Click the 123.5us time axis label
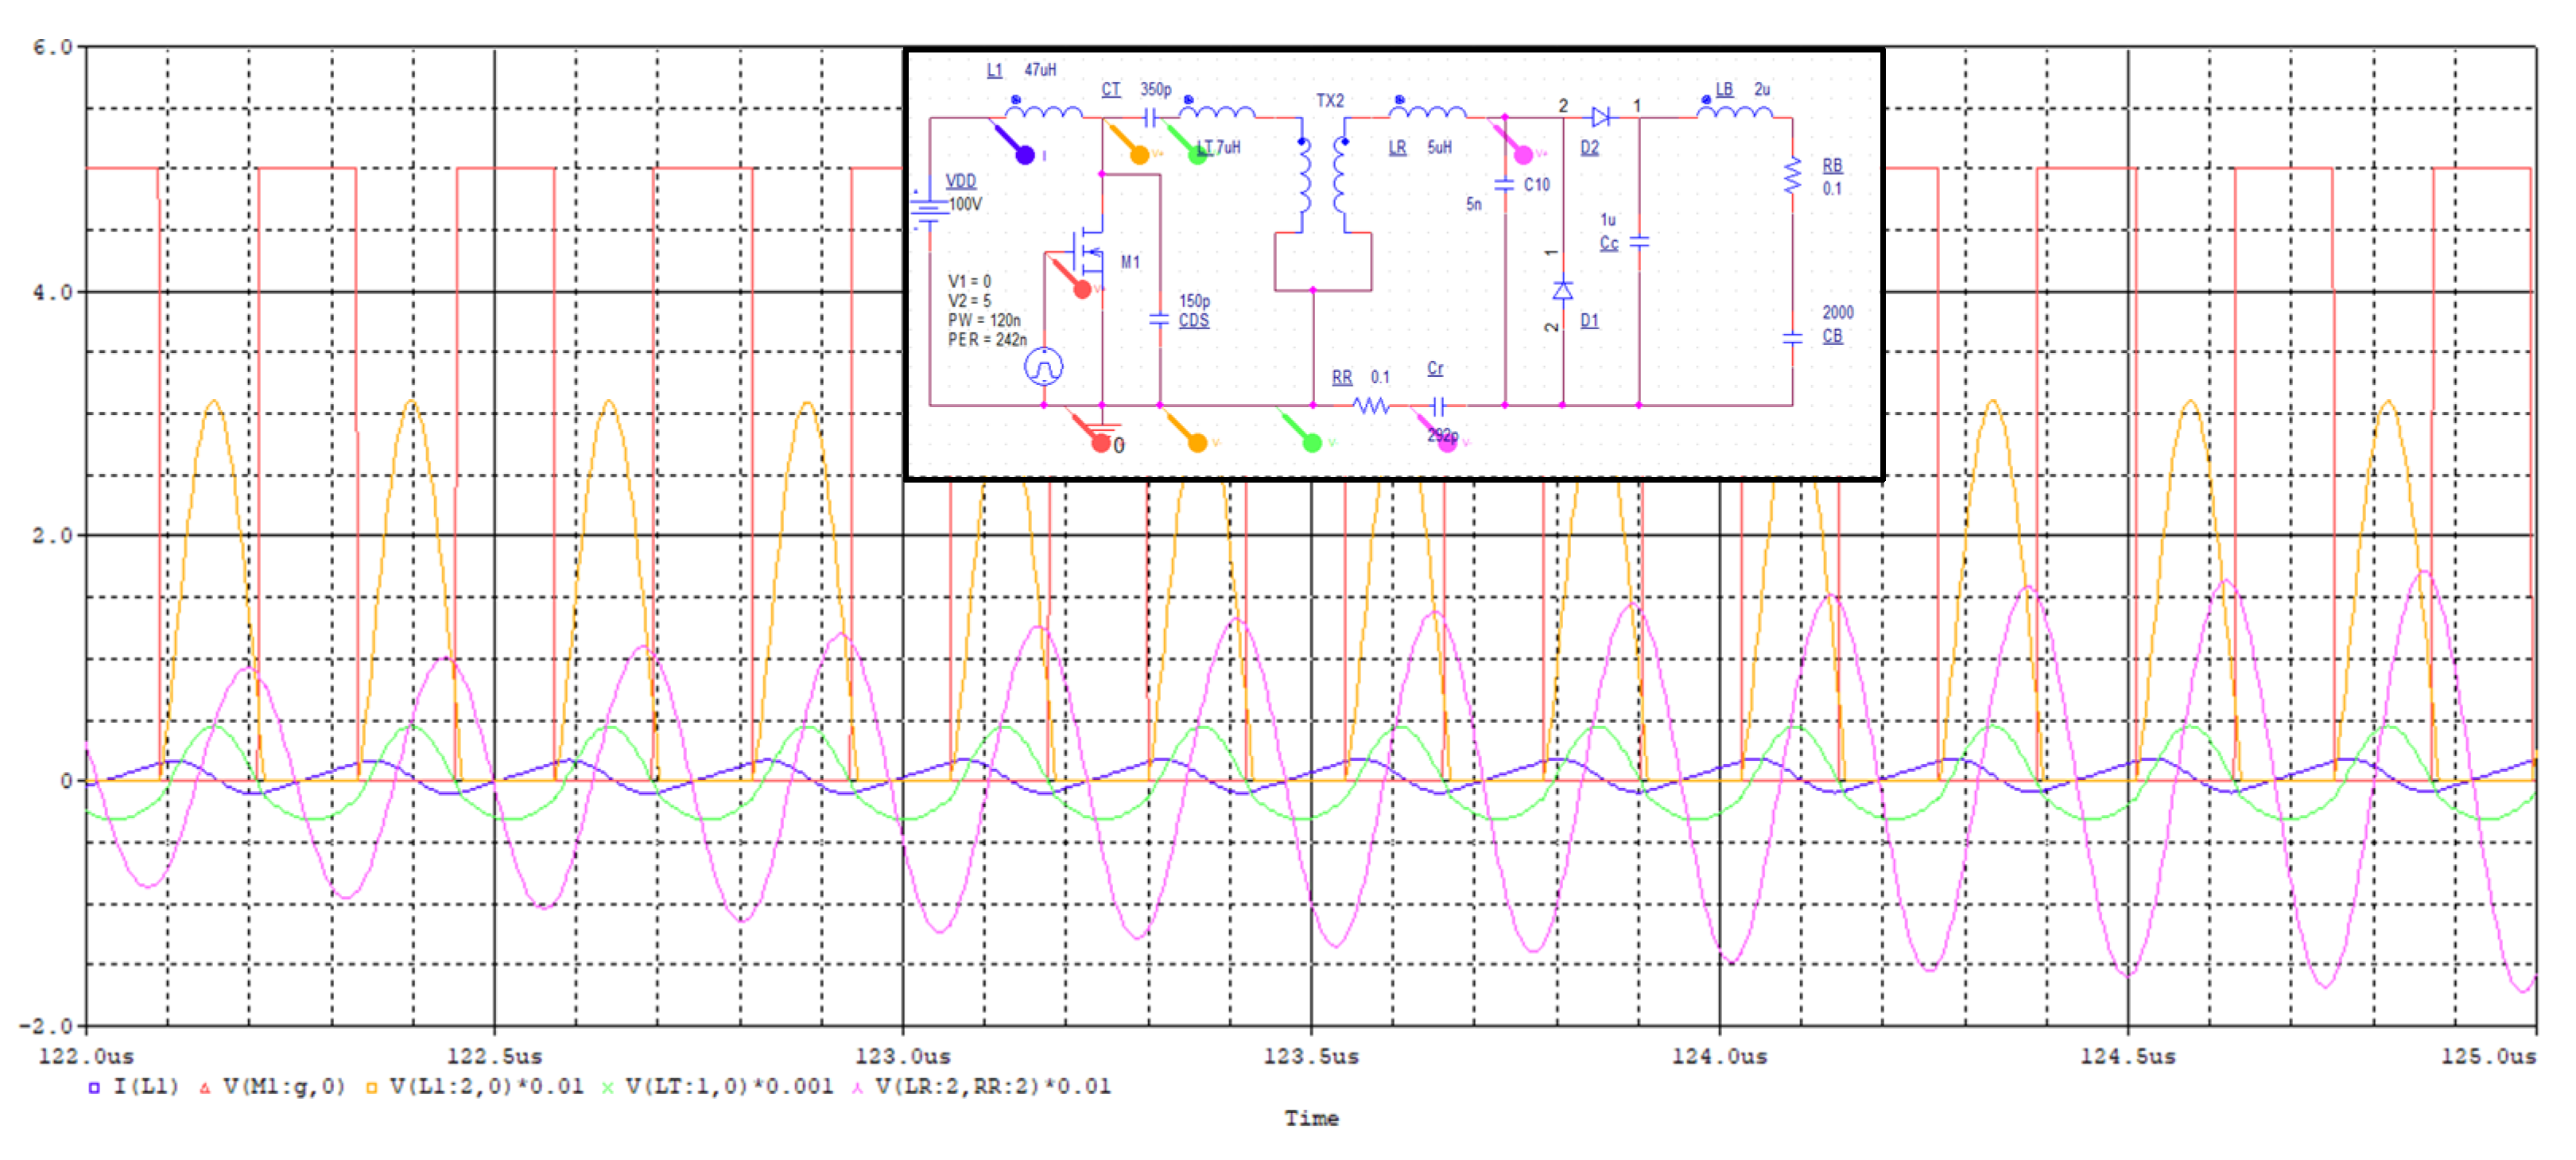The height and width of the screenshot is (1160, 2576). (1311, 1057)
